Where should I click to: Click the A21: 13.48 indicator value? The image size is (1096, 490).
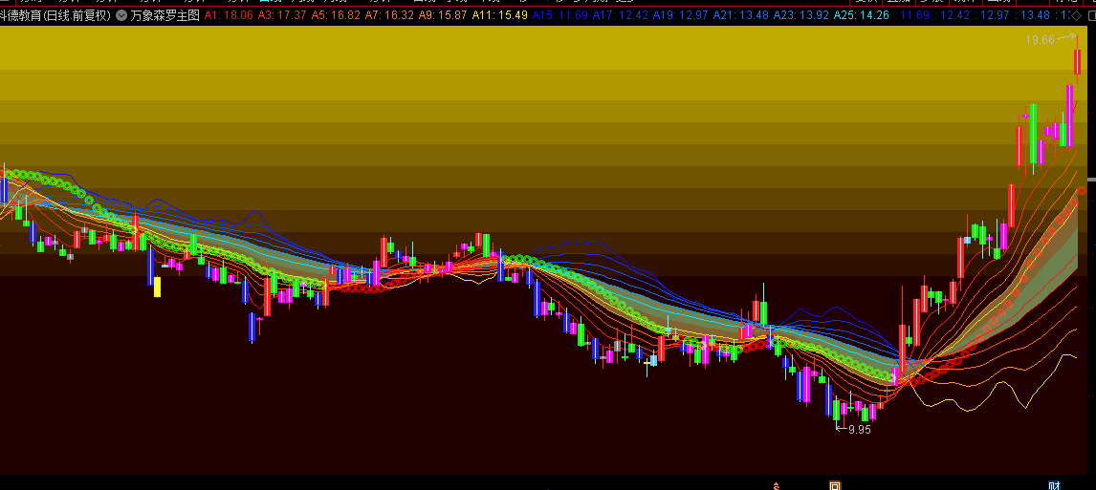[741, 14]
